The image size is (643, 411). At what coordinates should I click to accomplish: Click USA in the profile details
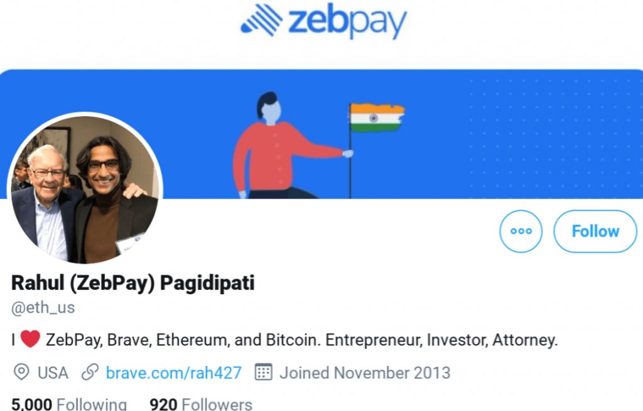point(53,372)
